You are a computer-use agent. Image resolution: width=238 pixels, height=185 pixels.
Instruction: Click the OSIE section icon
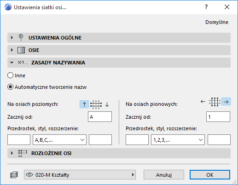pos(21,50)
